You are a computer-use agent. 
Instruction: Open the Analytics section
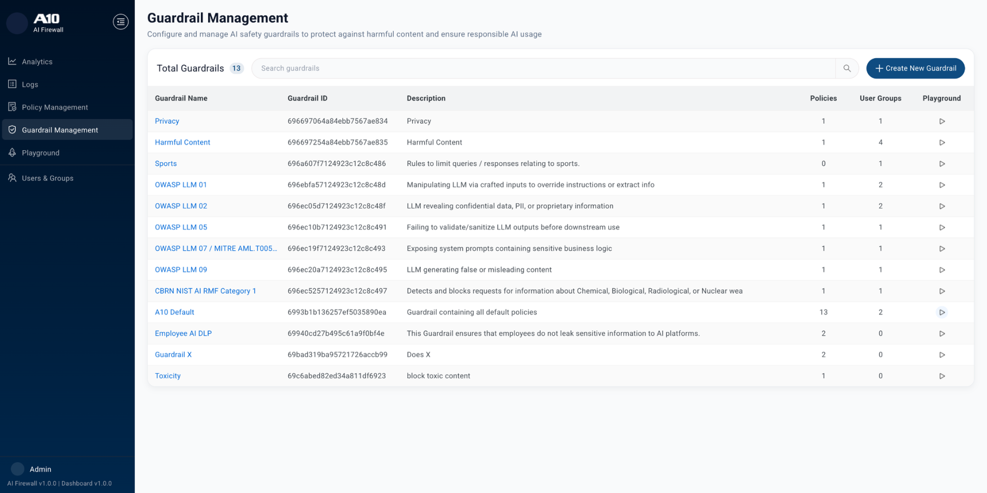[37, 62]
